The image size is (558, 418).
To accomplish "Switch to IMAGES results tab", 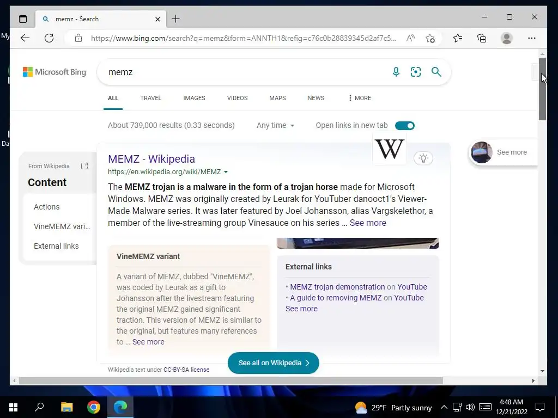I will coord(194,98).
